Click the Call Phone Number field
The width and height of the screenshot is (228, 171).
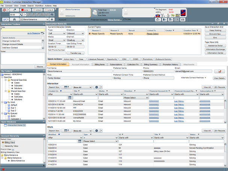[57, 53]
